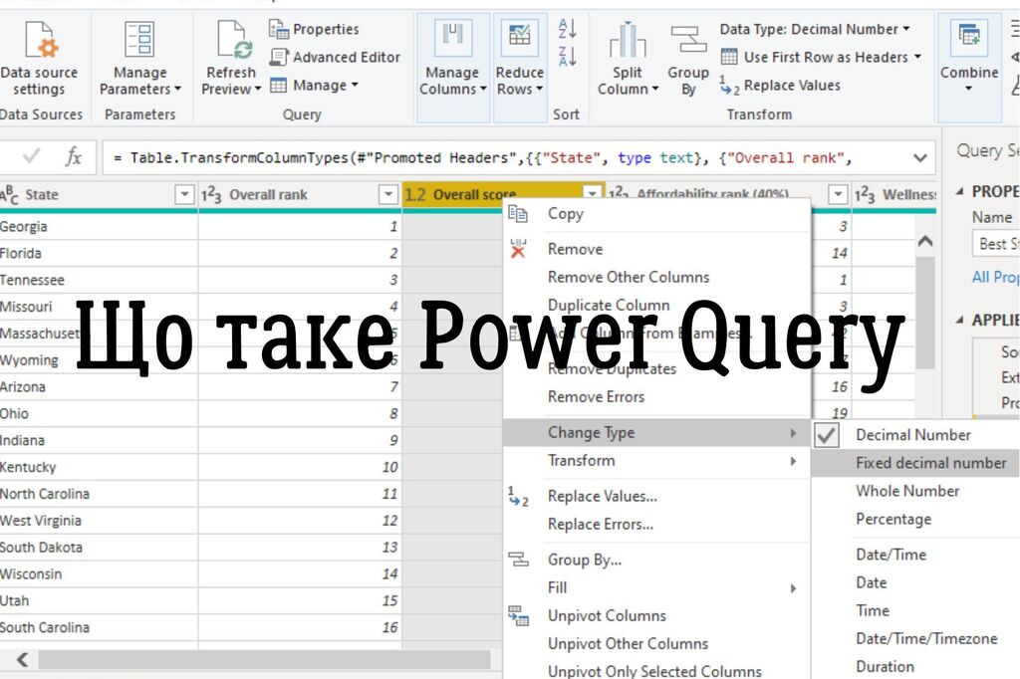Expand the formula bar chevron
Viewport: 1020px width, 679px height.
tap(919, 157)
